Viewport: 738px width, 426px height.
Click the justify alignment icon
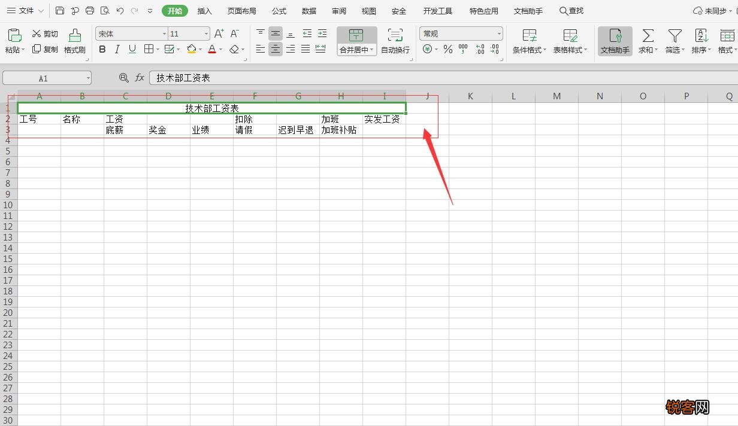(x=306, y=49)
